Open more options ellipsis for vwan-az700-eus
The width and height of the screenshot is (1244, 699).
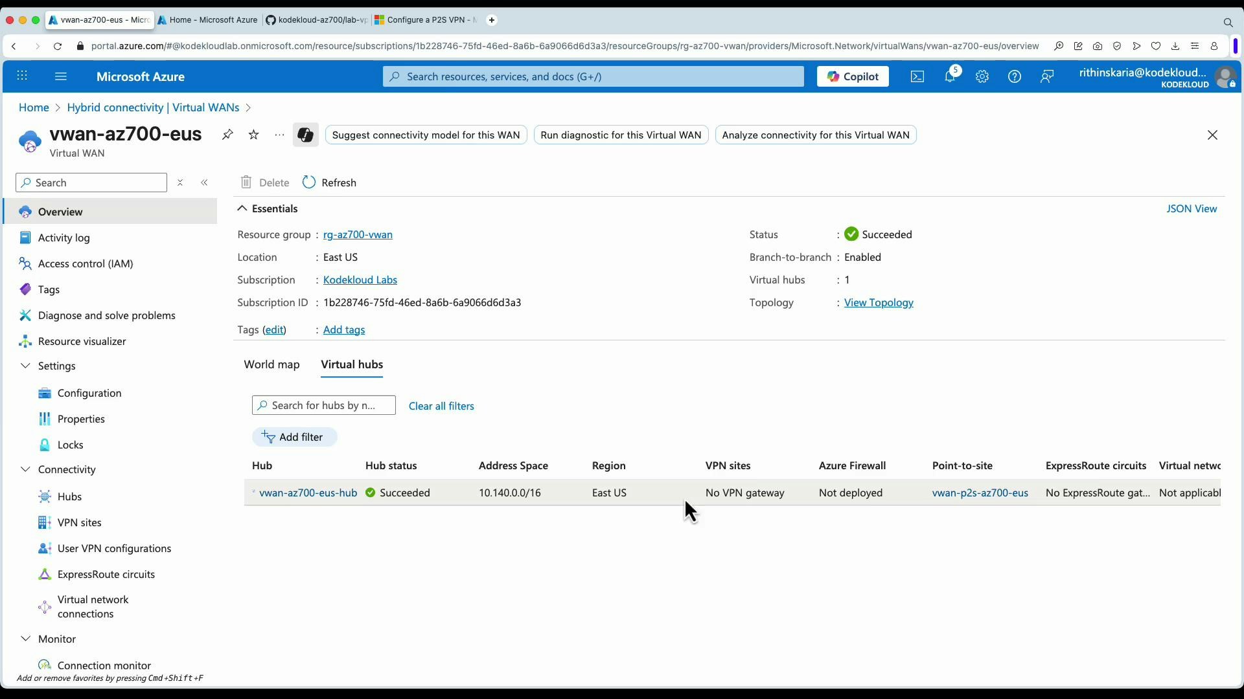tap(279, 135)
